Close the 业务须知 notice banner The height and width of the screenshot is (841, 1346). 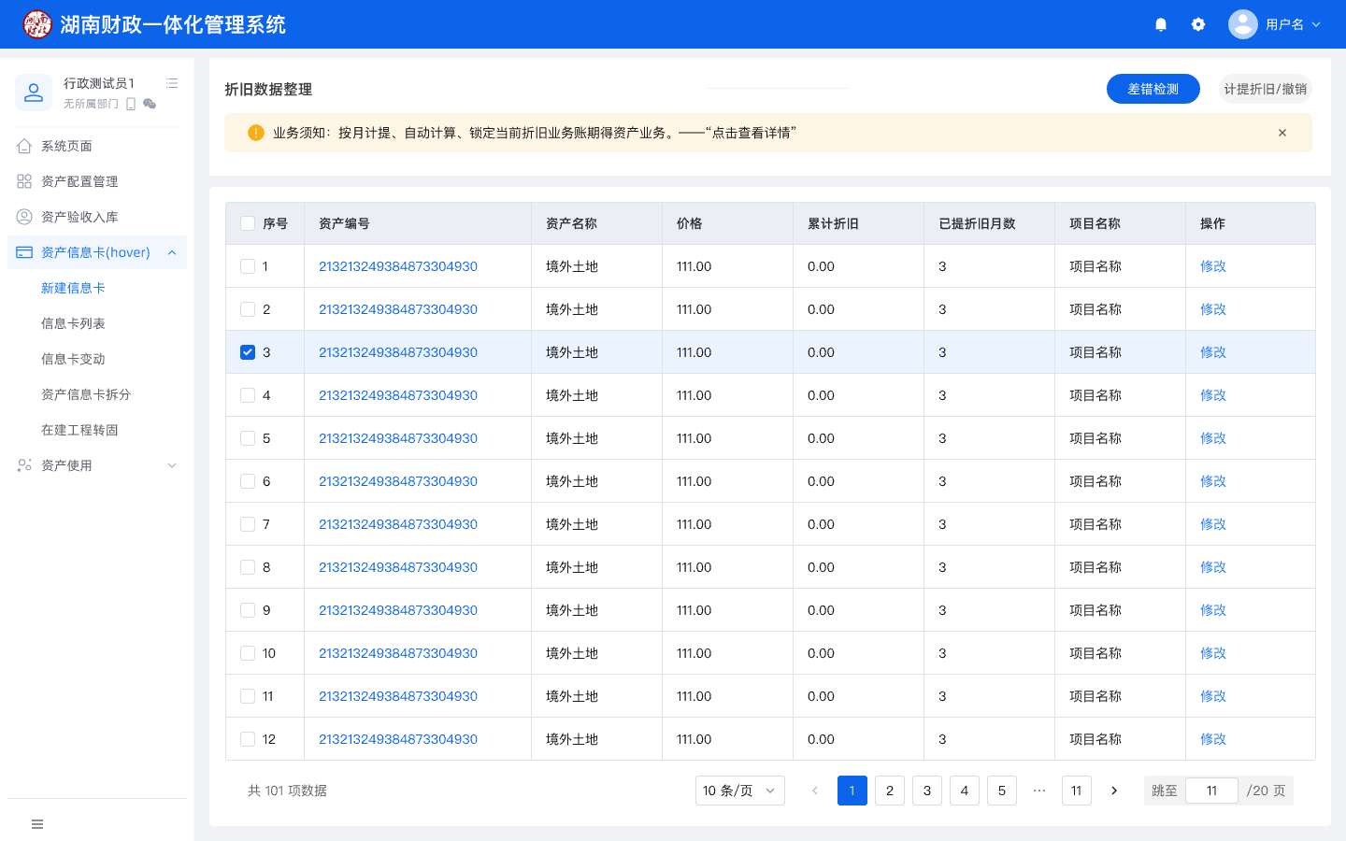click(x=1282, y=133)
